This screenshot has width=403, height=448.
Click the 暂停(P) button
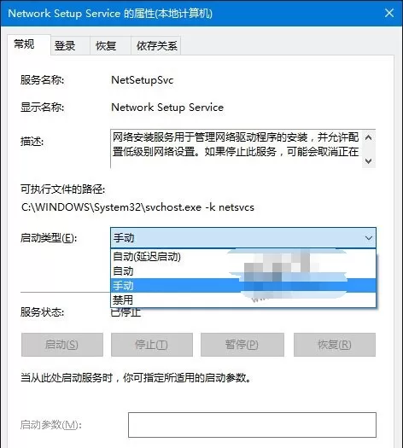click(242, 345)
